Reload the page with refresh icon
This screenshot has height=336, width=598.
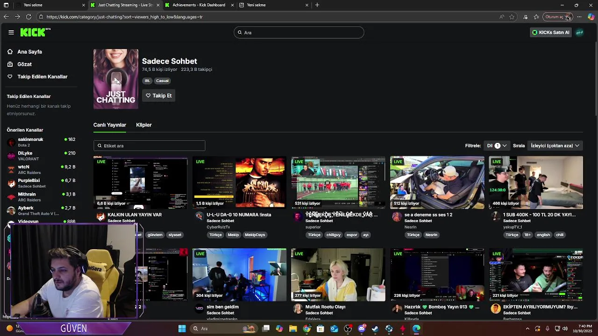(x=28, y=17)
